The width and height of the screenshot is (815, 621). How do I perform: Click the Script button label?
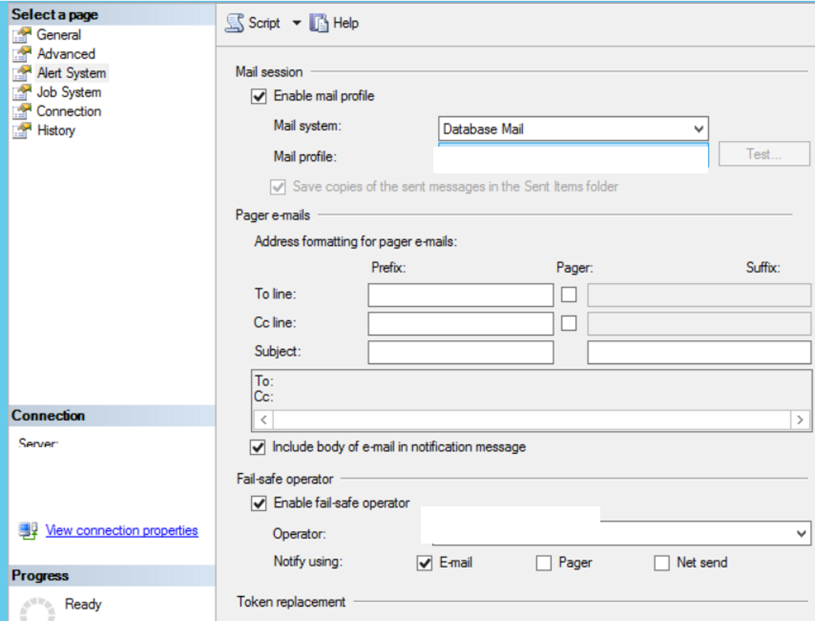pos(264,23)
